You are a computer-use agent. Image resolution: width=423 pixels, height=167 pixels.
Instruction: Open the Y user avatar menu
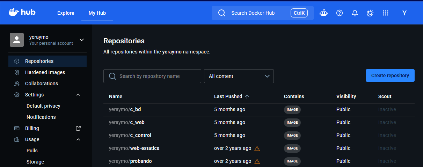[x=404, y=13]
